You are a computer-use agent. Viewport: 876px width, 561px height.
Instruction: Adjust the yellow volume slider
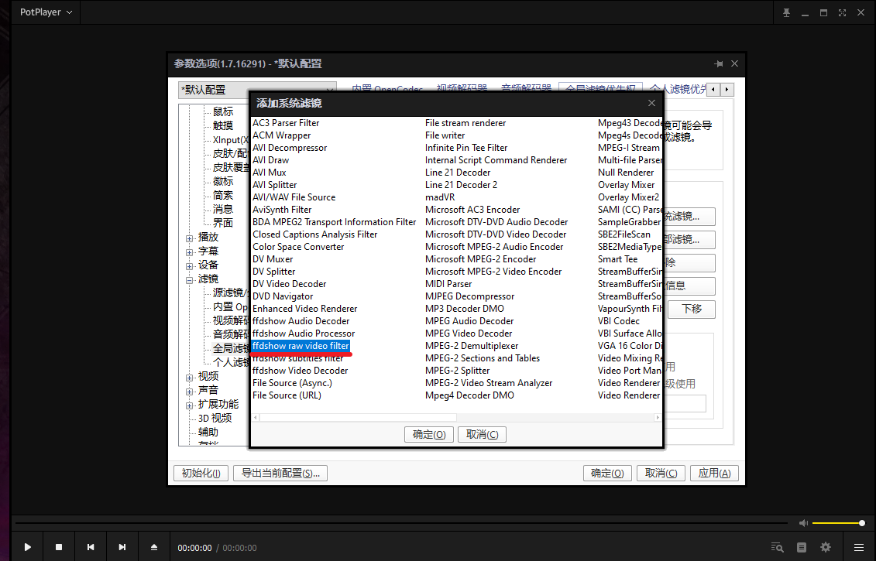coord(837,523)
